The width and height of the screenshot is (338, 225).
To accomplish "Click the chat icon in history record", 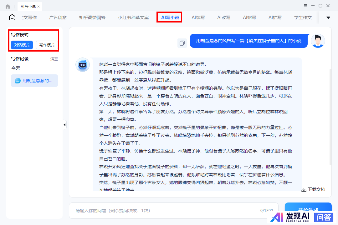I will click(18, 81).
